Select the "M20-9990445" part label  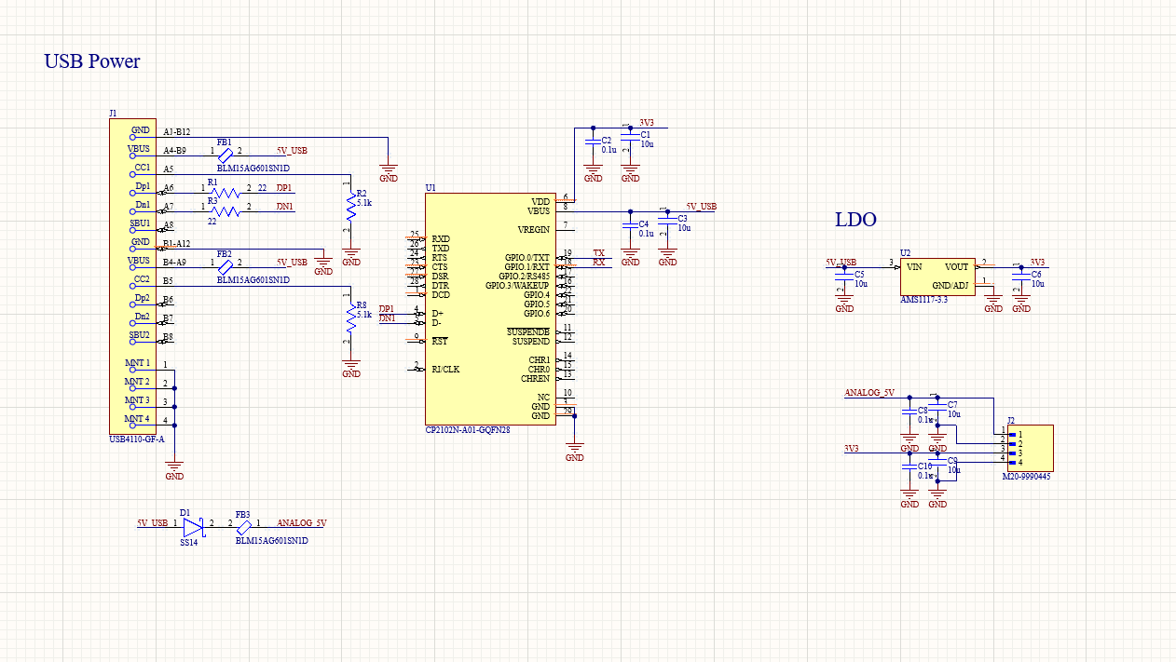click(1026, 476)
